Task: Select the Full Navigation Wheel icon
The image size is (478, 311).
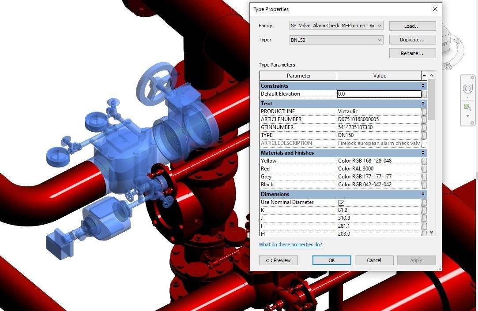Action: pyautogui.click(x=467, y=88)
